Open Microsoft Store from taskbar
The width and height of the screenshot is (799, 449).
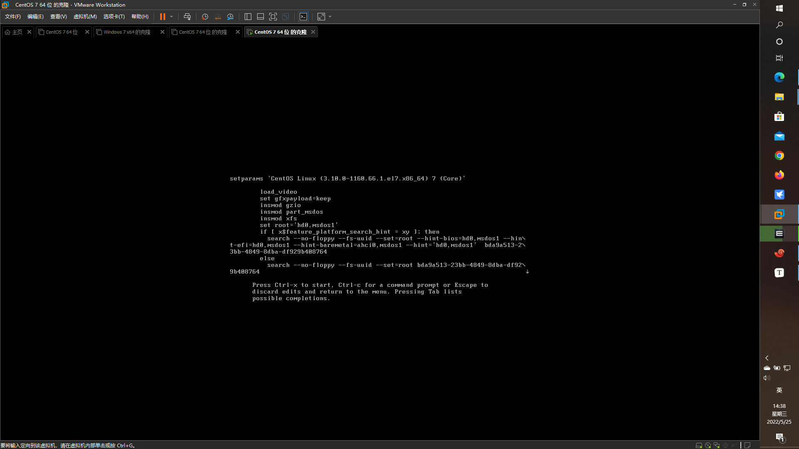click(x=779, y=116)
